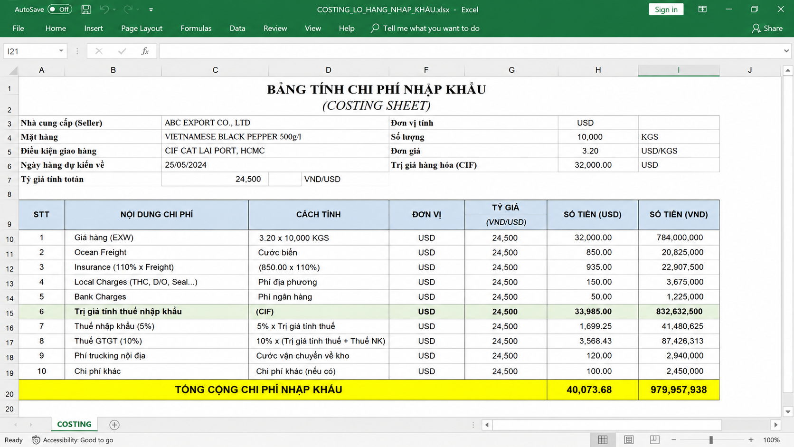Select cell 832,632,500
Image resolution: width=794 pixels, height=447 pixels.
679,312
